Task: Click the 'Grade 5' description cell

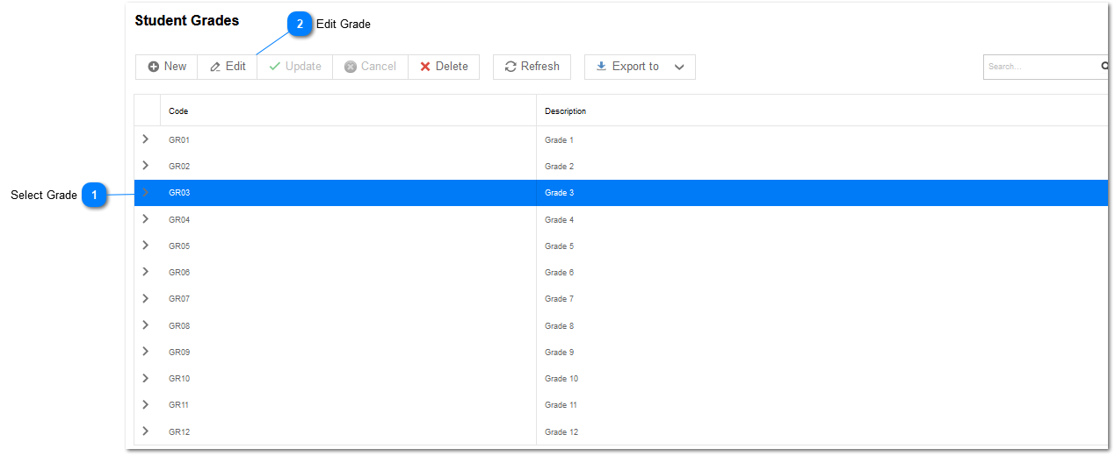Action: pyautogui.click(x=822, y=246)
